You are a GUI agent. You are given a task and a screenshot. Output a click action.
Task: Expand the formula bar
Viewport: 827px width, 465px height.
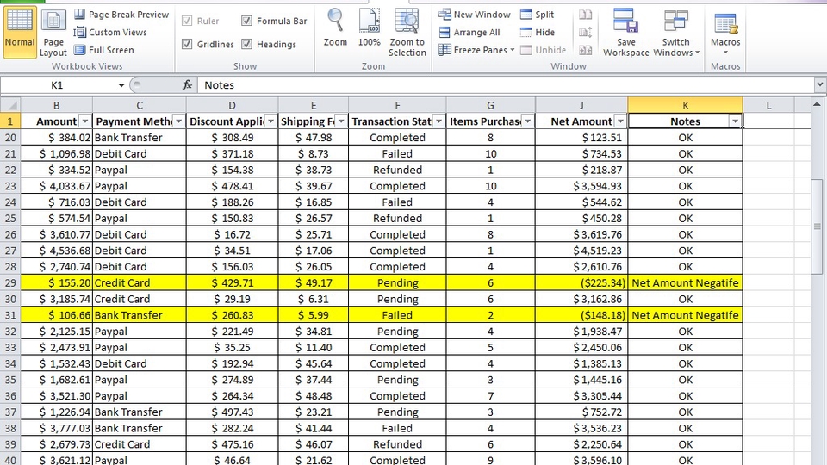tap(819, 85)
